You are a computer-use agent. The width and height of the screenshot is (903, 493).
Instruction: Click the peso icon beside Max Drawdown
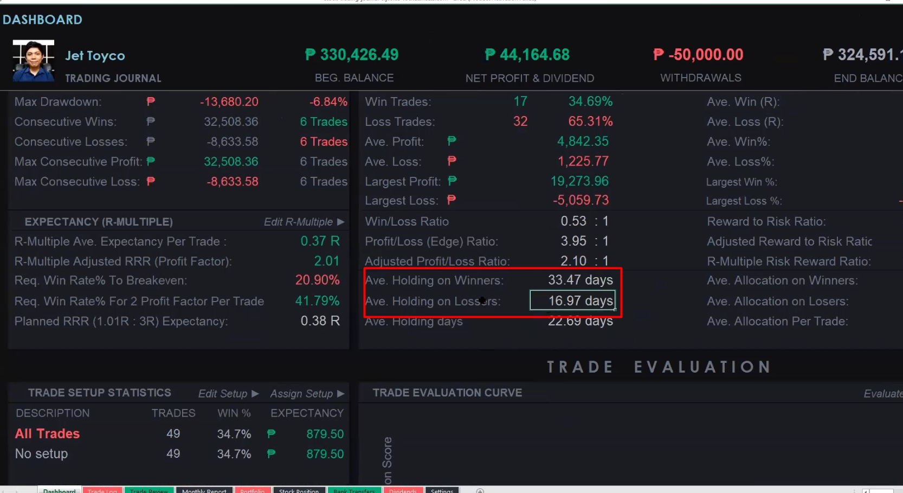pyautogui.click(x=151, y=101)
